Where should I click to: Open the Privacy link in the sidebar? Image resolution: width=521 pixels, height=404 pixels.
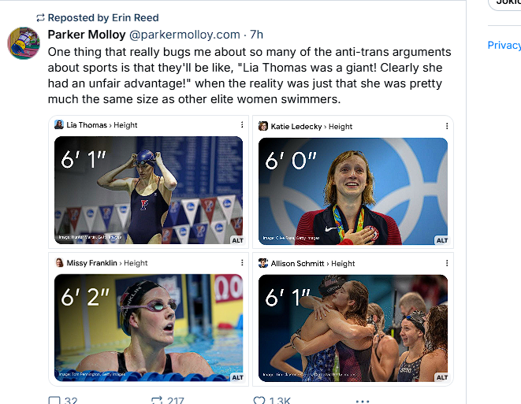click(x=504, y=45)
